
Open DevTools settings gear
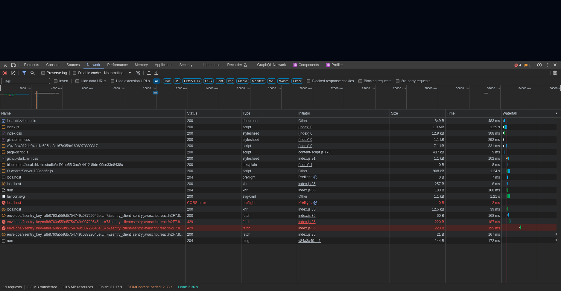[539, 65]
